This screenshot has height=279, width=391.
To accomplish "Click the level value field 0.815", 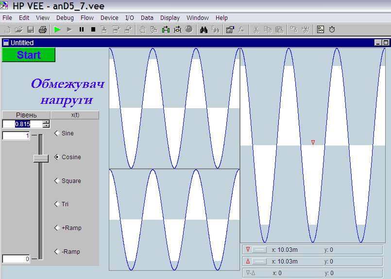I will 22,124.
